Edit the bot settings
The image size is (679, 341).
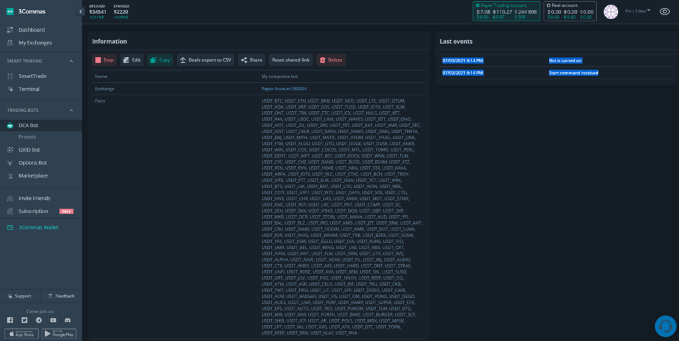(132, 60)
